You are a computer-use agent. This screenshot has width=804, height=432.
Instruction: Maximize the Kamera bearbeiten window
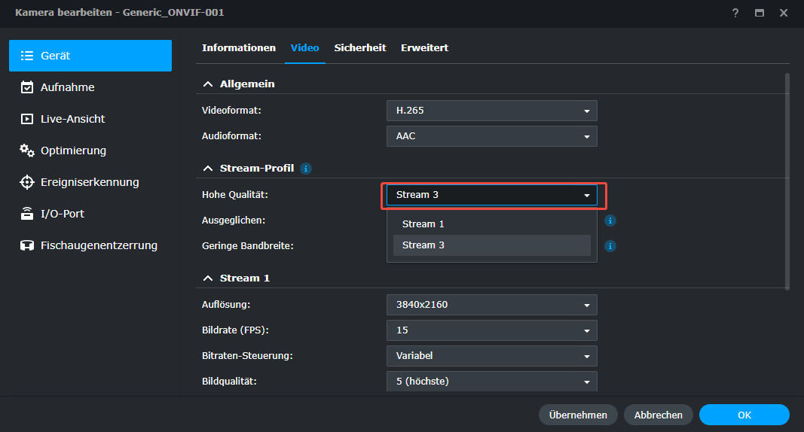(x=760, y=13)
